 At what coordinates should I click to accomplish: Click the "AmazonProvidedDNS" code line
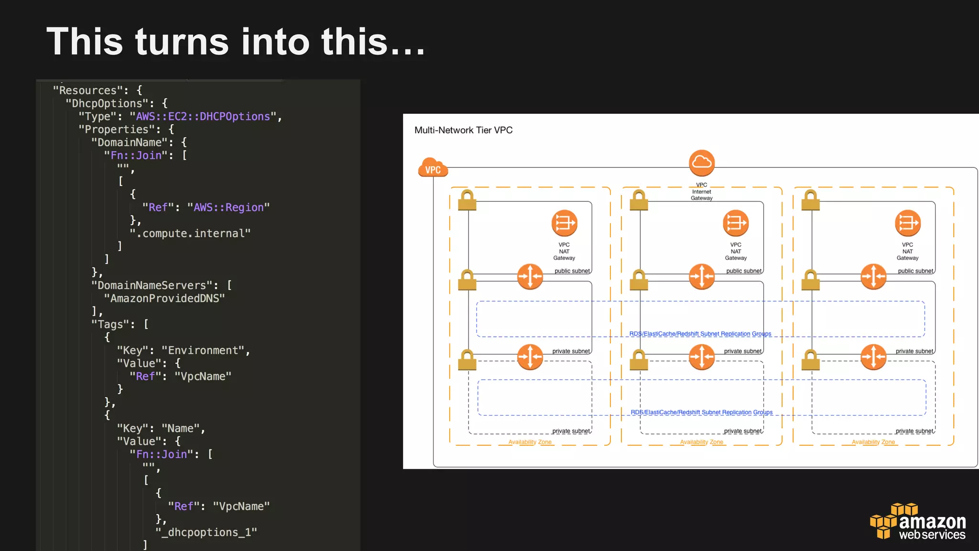(x=164, y=298)
